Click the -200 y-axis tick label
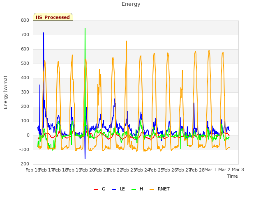Screen dimensions: 263x197 pyautogui.click(x=24, y=164)
